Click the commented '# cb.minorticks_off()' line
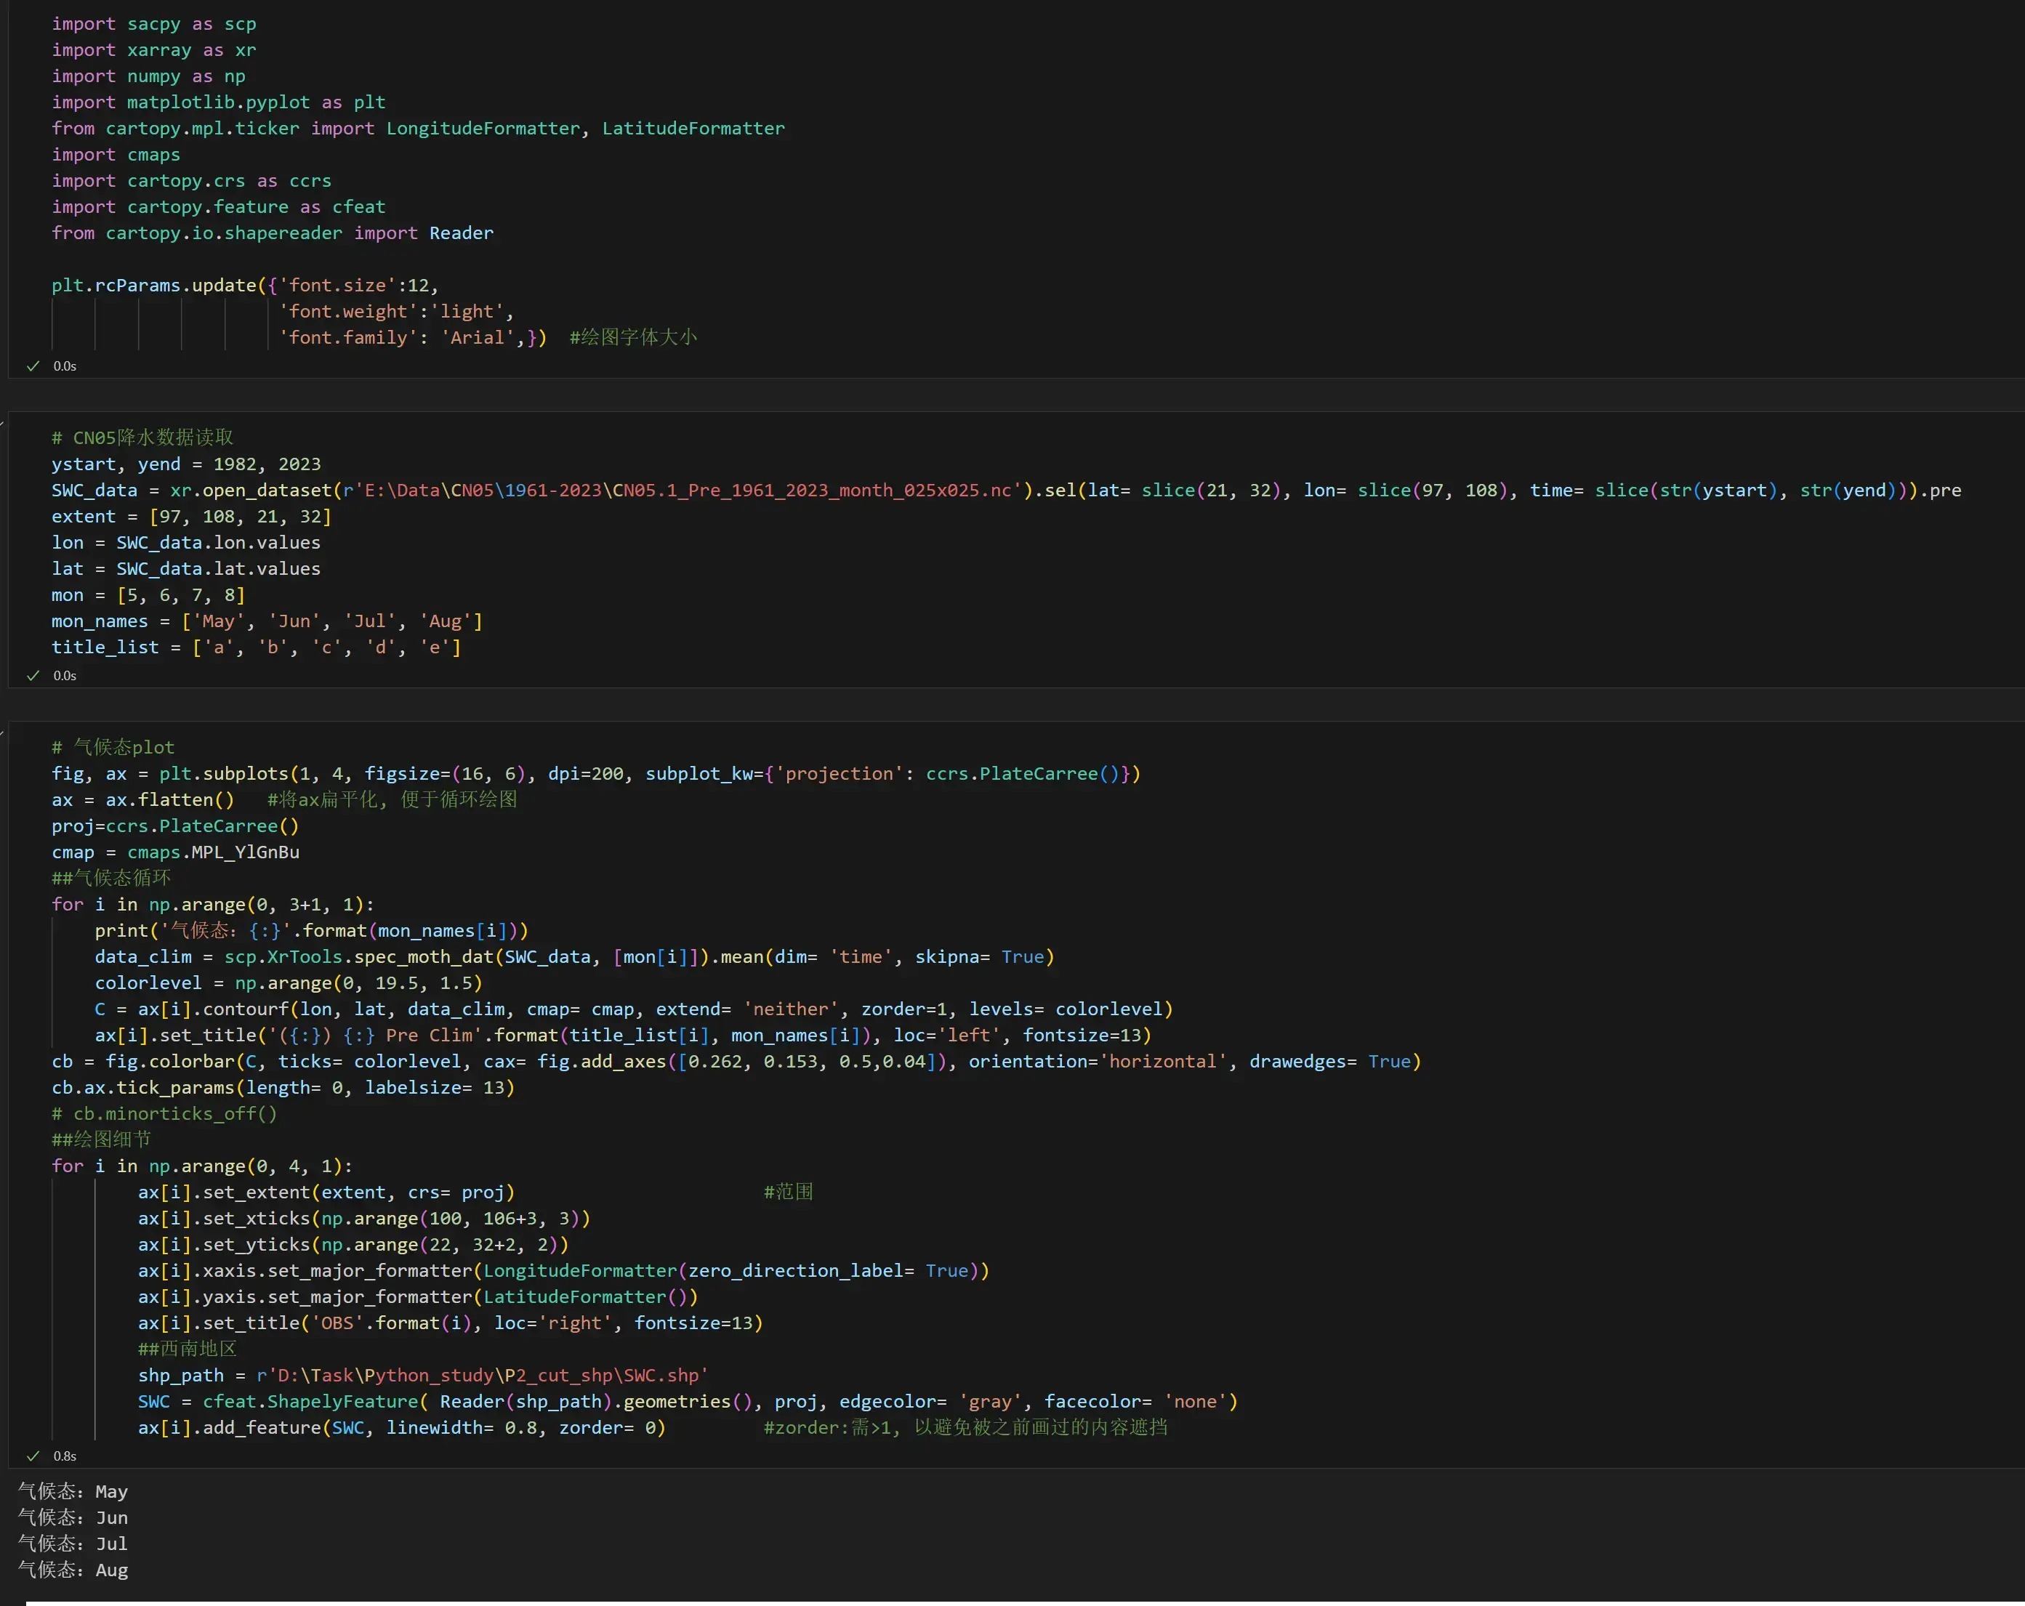Viewport: 2025px width, 1606px height. coord(164,1114)
